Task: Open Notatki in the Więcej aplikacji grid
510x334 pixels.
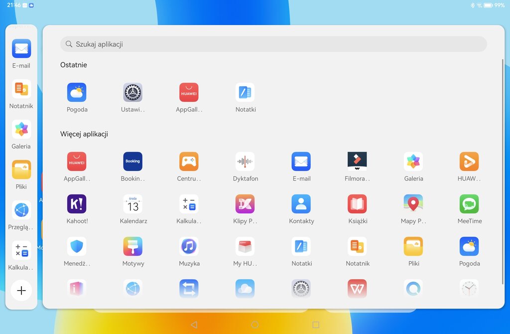Action: 301,246
